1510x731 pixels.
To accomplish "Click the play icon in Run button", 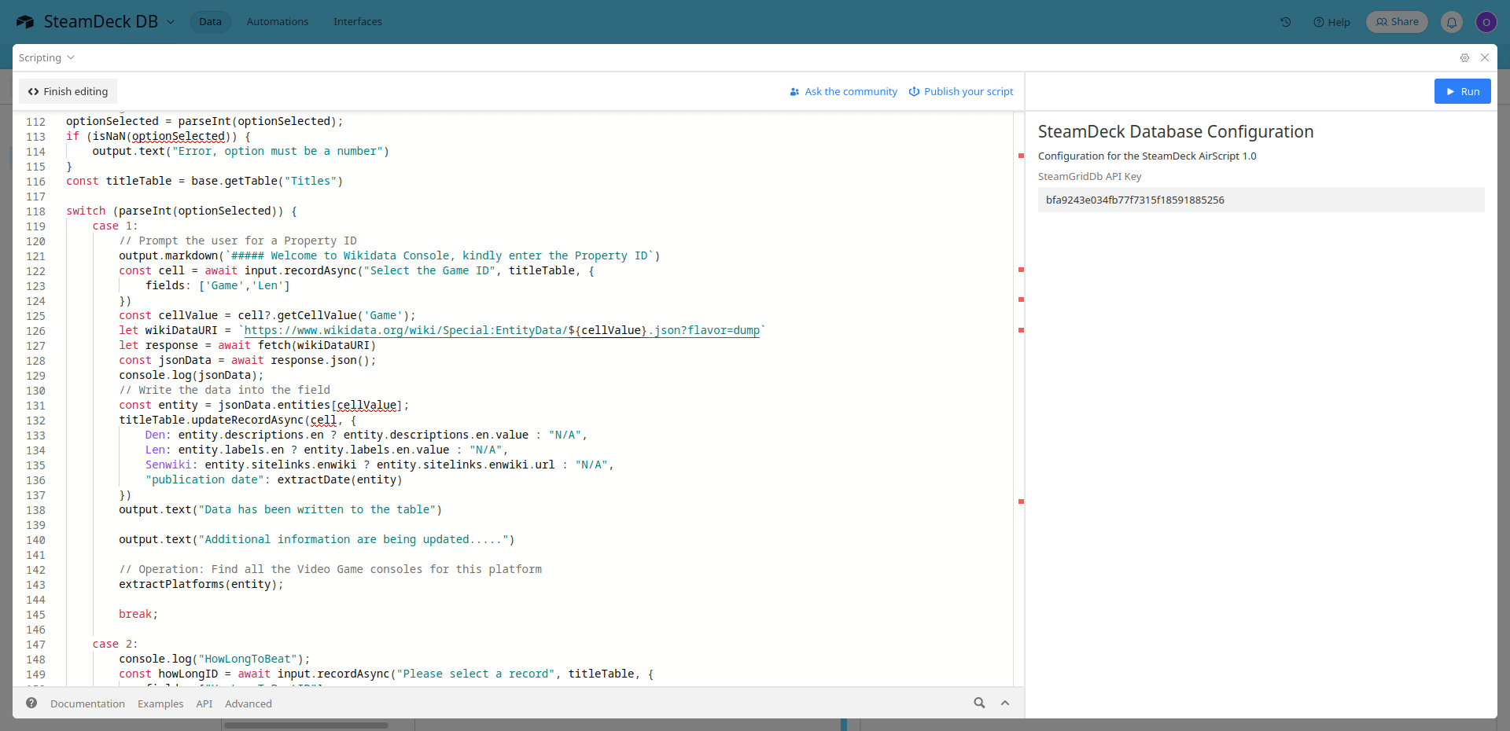I will pos(1450,92).
